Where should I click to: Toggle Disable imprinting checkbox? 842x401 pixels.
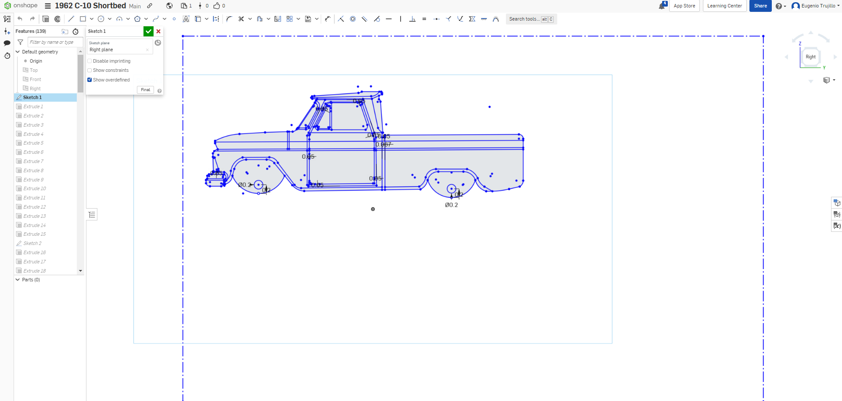90,61
